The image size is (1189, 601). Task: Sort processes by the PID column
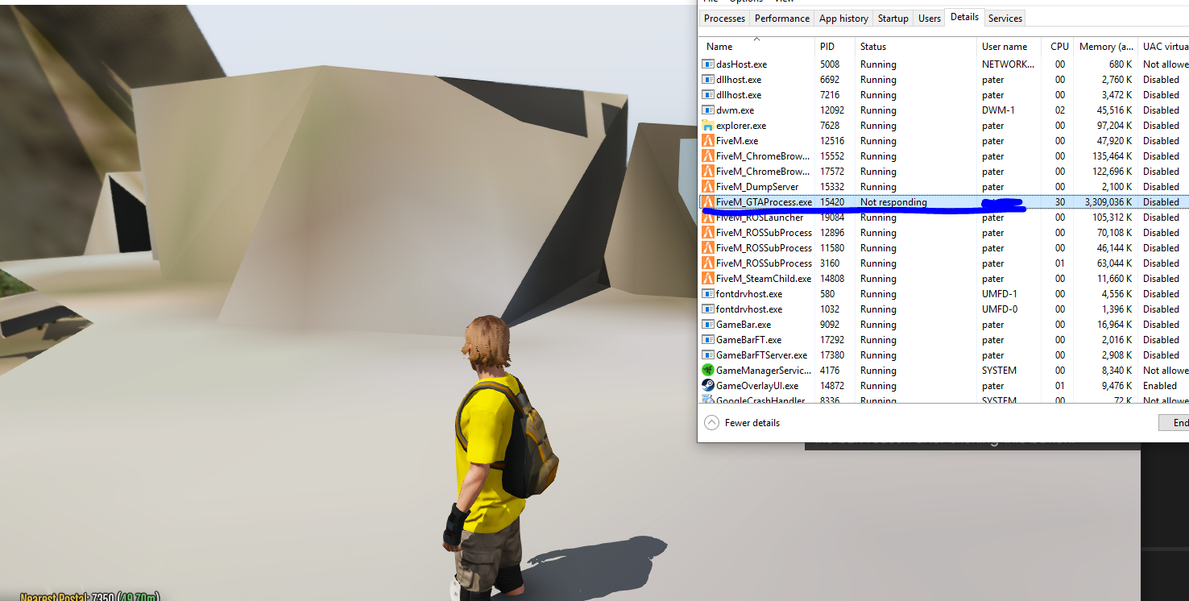[835, 47]
